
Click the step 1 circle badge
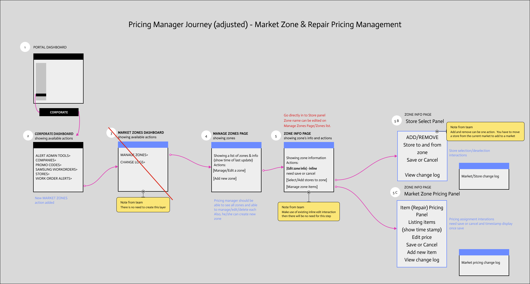tap(25, 47)
